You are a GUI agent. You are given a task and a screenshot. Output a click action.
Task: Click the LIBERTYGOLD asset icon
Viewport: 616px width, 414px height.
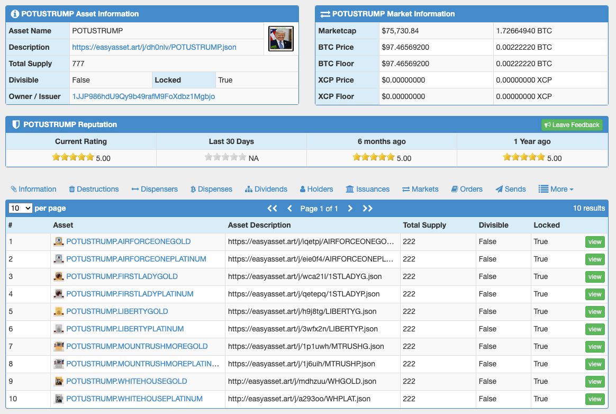[x=59, y=311]
